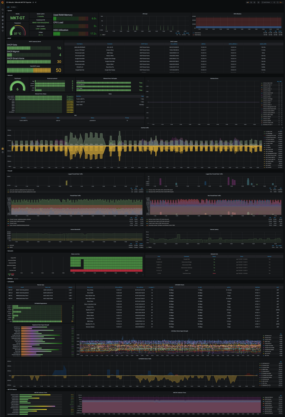Open the Interface traffic panel title menu
Image resolution: width=285 pixels, height=417 pixels.
click(x=145, y=128)
